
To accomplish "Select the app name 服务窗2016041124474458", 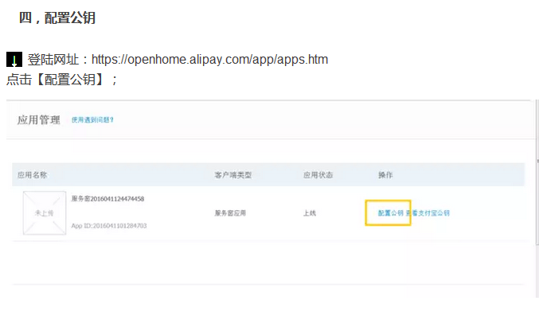I will [107, 199].
